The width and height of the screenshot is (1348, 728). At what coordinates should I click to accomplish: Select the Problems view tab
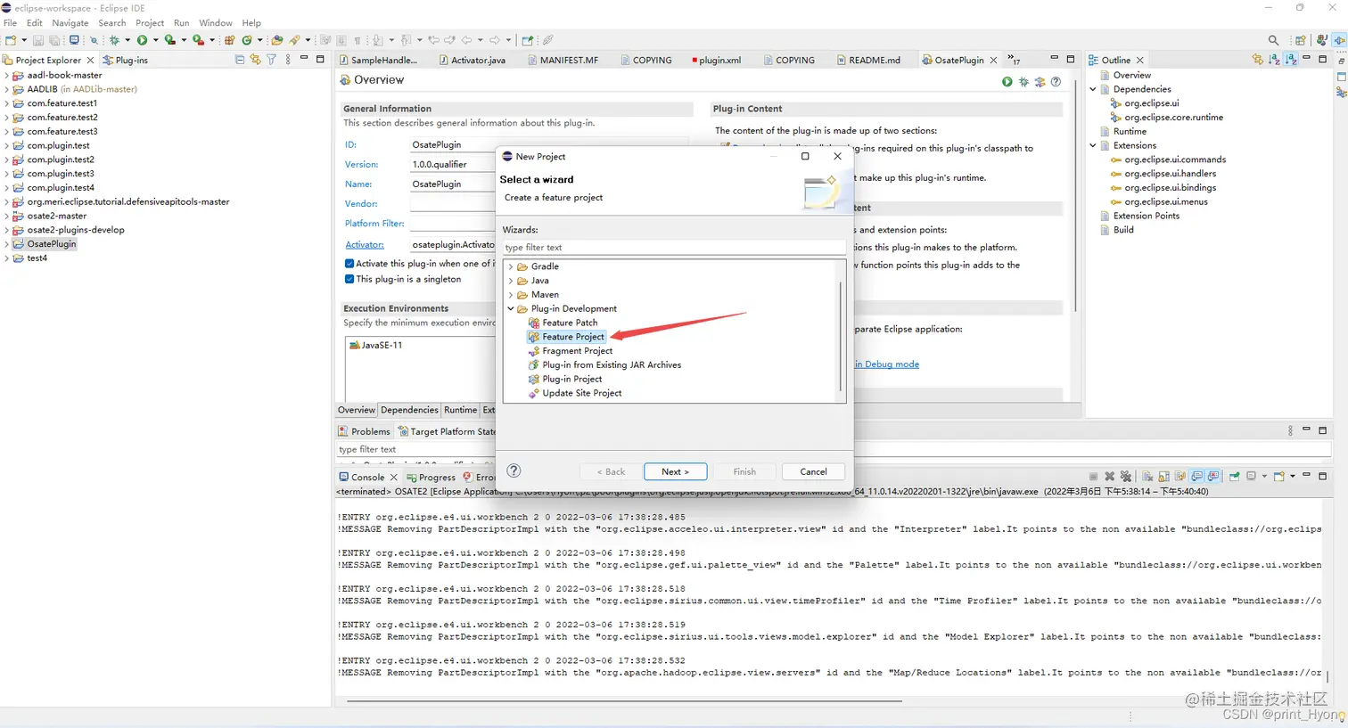click(x=365, y=431)
